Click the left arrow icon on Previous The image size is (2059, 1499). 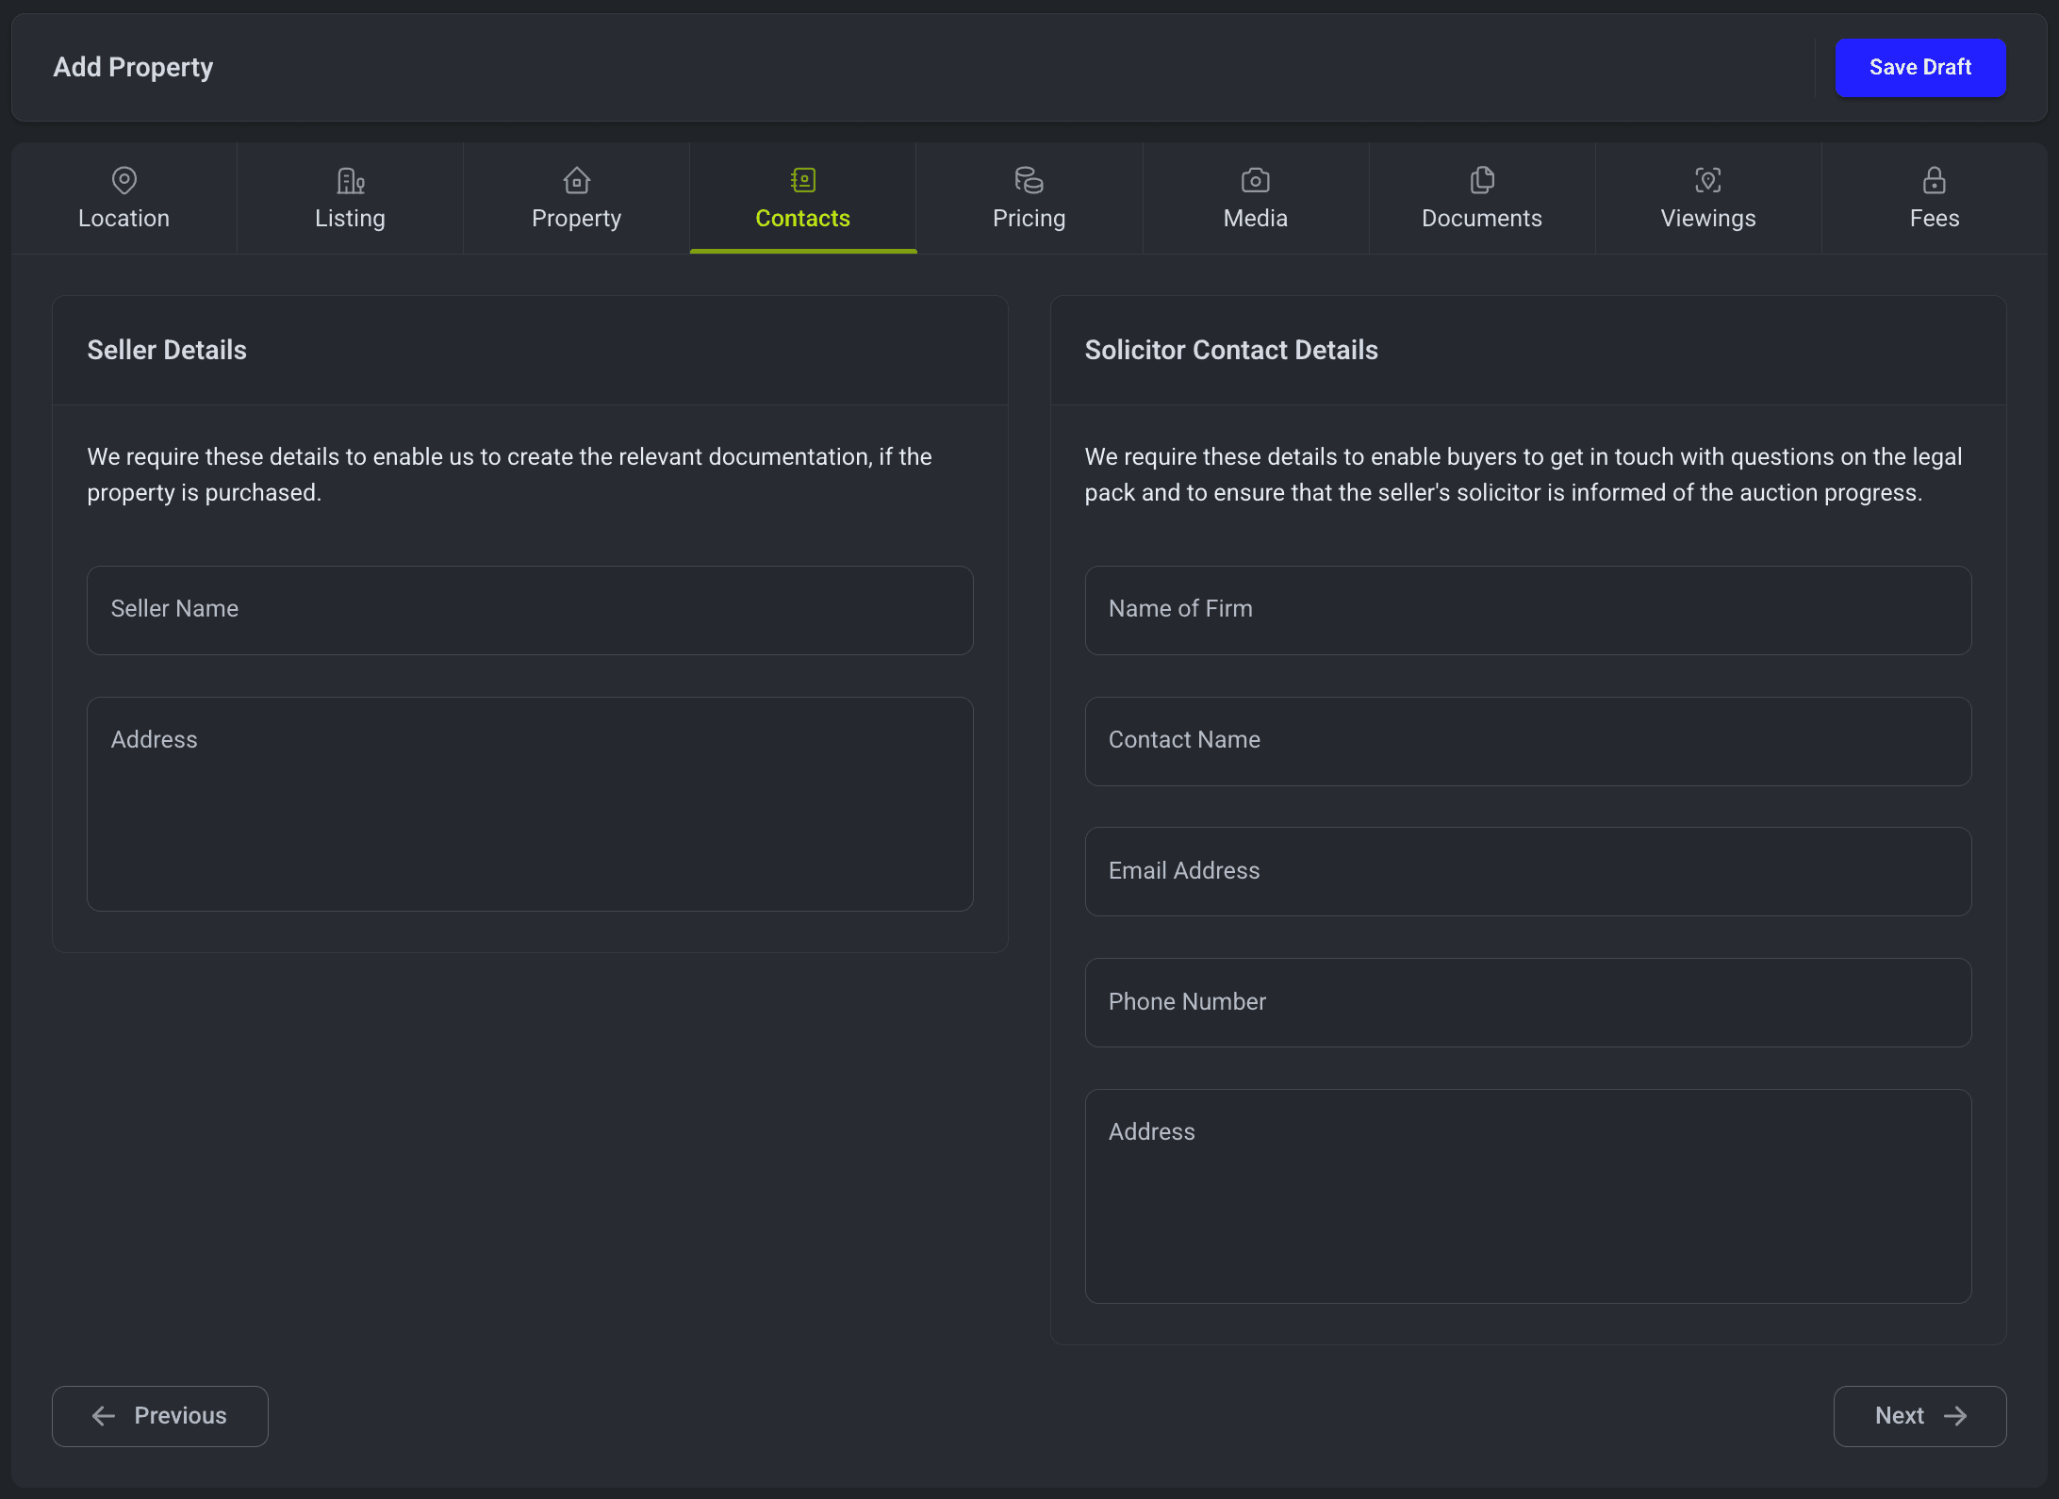[104, 1415]
